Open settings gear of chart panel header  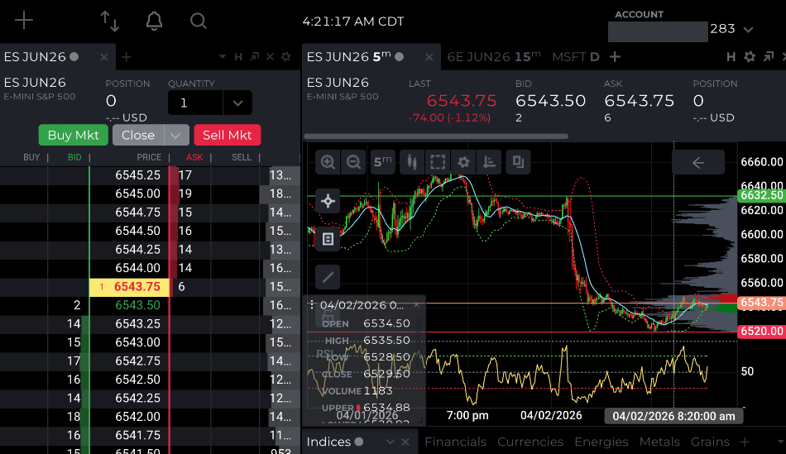coord(750,56)
